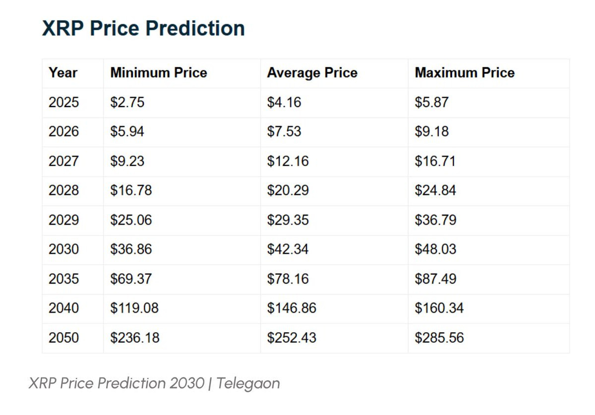
Task: Select the 2050 year cell
Action: click(x=63, y=338)
